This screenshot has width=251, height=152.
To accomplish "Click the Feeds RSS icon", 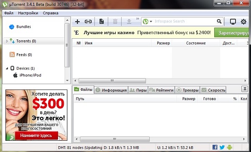I will (12, 55).
